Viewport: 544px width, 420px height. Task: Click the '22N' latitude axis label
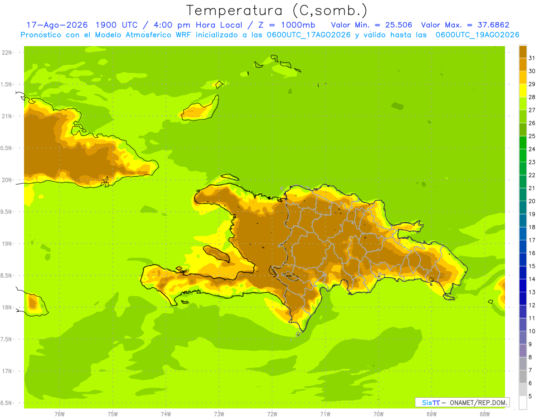7,53
